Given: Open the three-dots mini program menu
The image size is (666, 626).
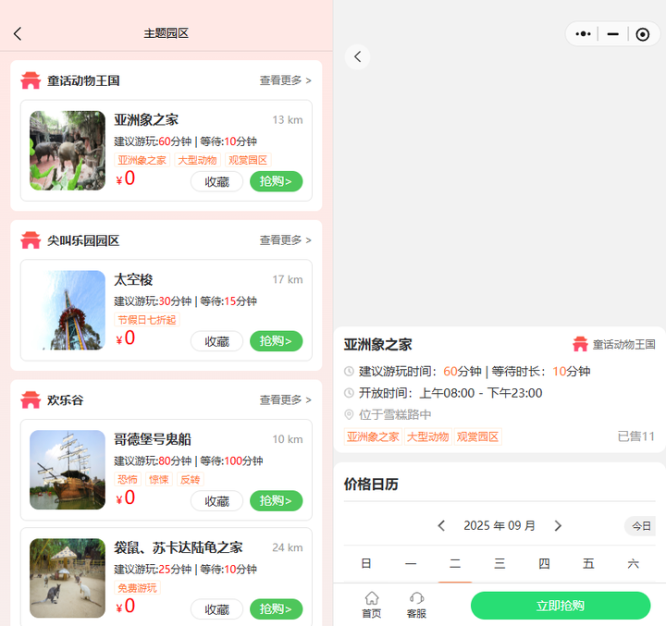Looking at the screenshot, I should 583,34.
